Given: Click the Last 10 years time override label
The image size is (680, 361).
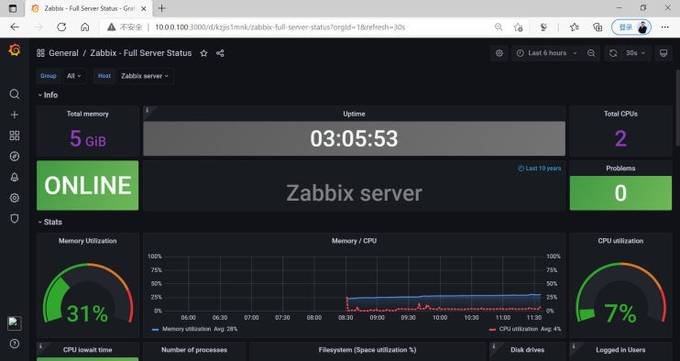Looking at the screenshot, I should pyautogui.click(x=540, y=169).
